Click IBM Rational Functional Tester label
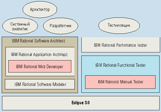The width and height of the screenshot is (161, 112). pos(120,65)
